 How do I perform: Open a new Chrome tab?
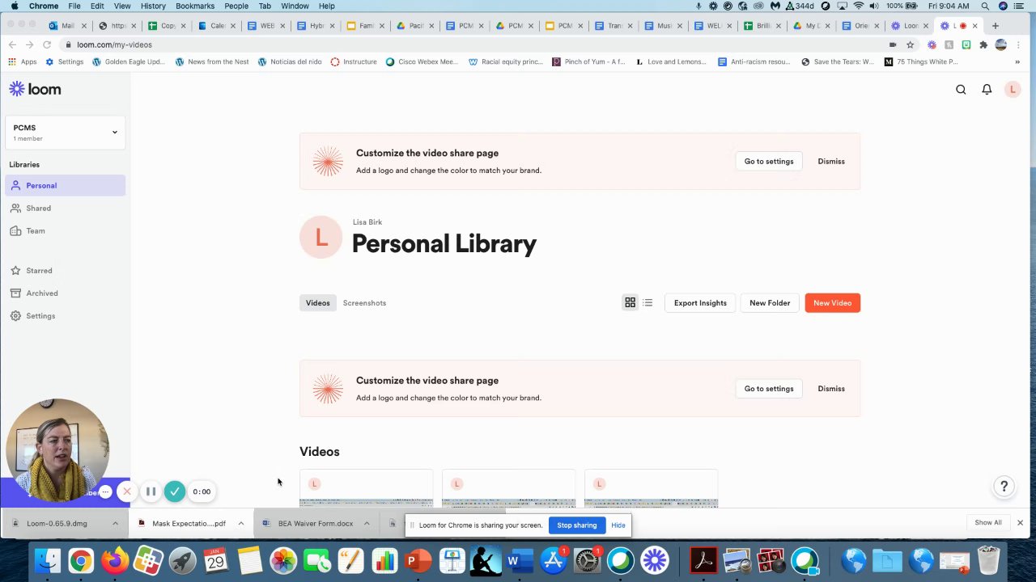996,26
